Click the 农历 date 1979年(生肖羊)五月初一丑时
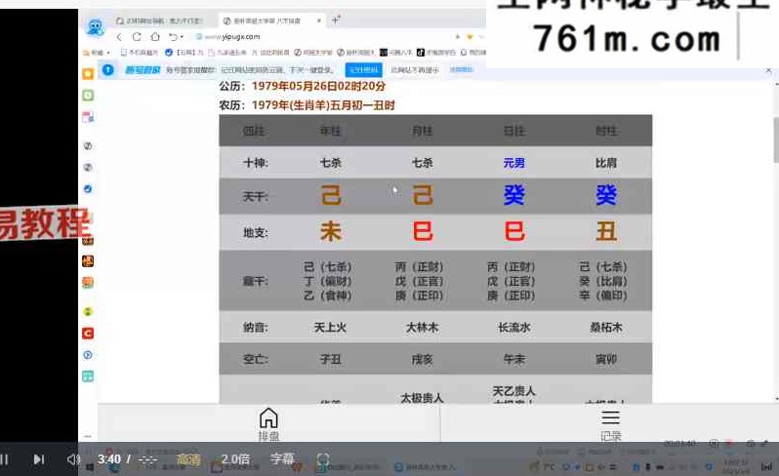Viewport: 779px width, 476px height. (x=323, y=105)
